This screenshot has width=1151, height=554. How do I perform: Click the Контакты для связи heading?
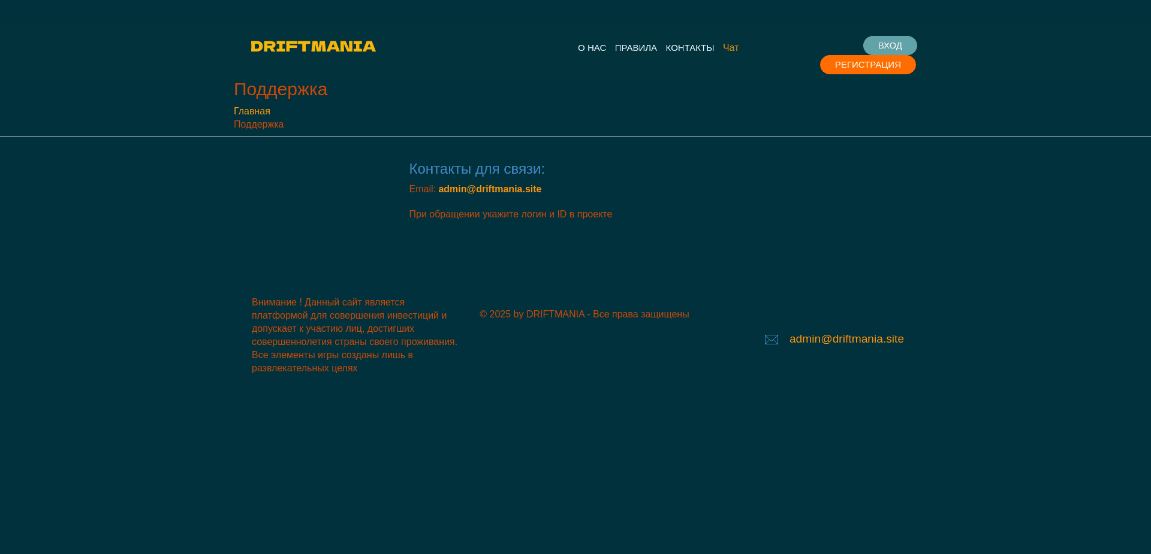coord(477,169)
